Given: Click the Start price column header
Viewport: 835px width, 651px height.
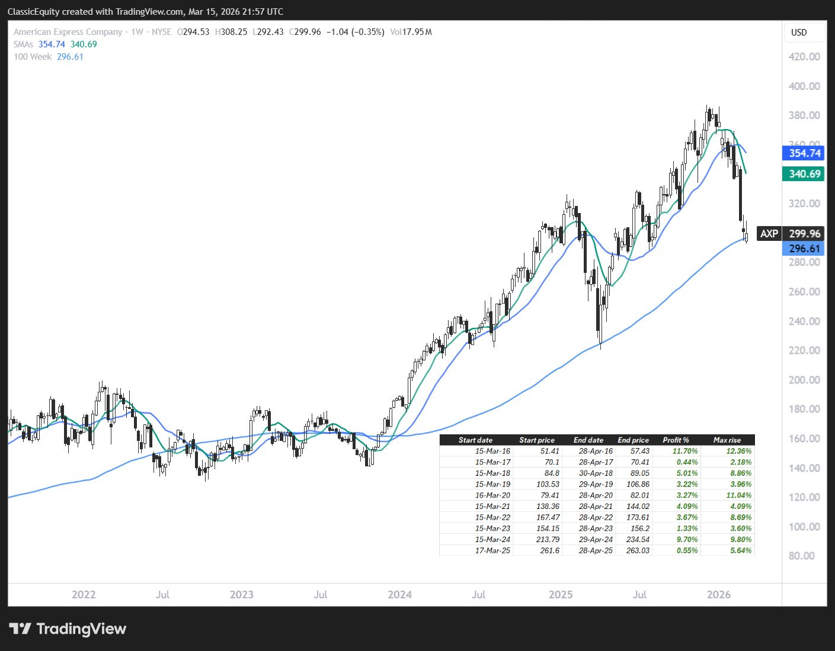Looking at the screenshot, I should click(x=537, y=440).
